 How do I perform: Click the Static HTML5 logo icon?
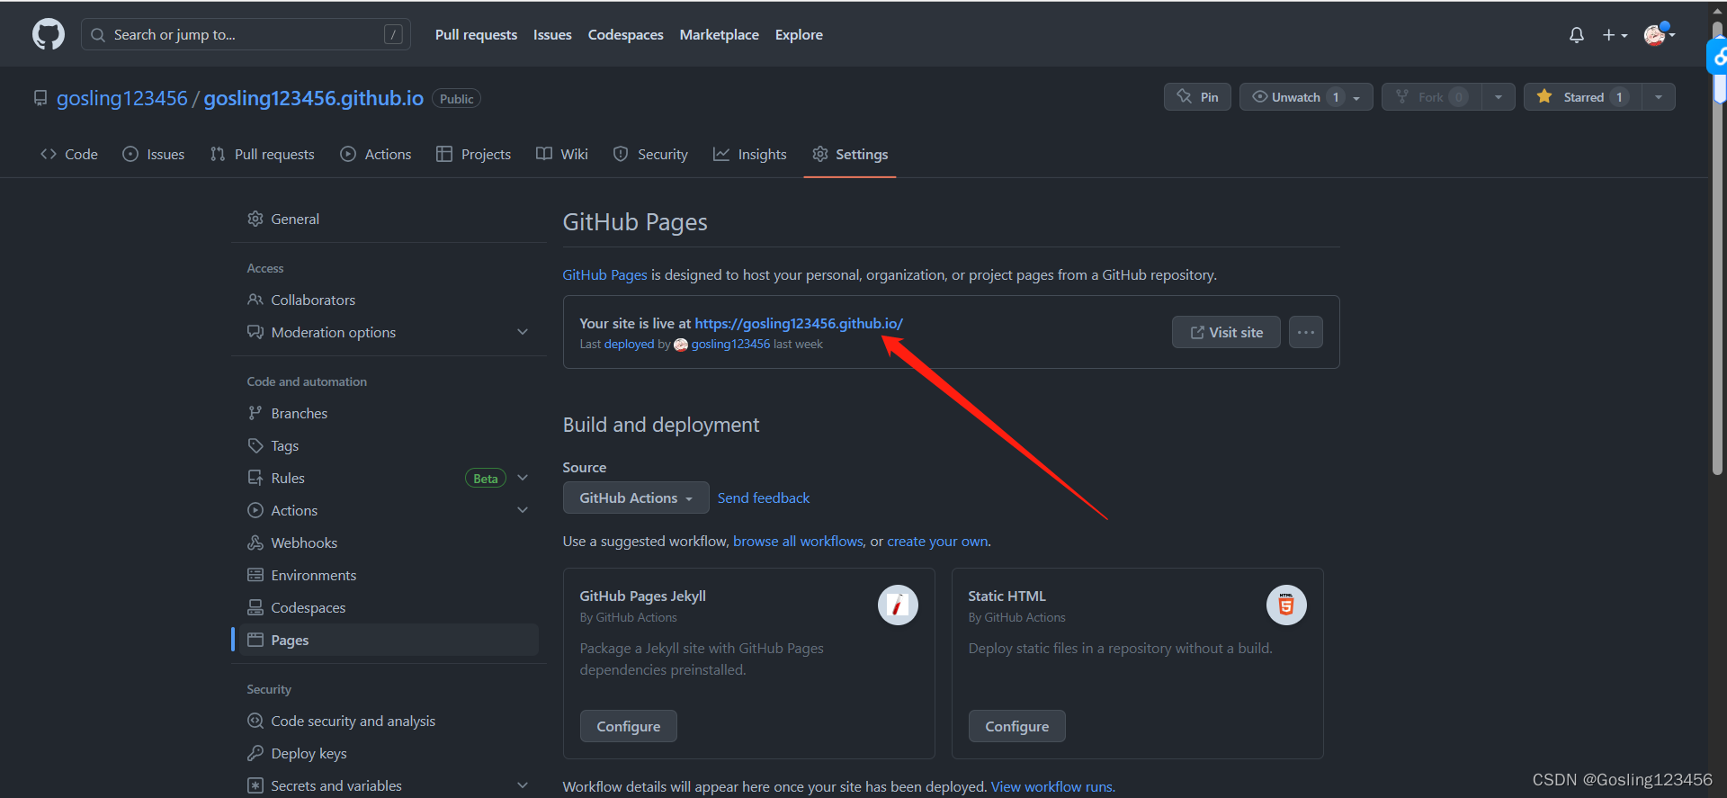1286,605
